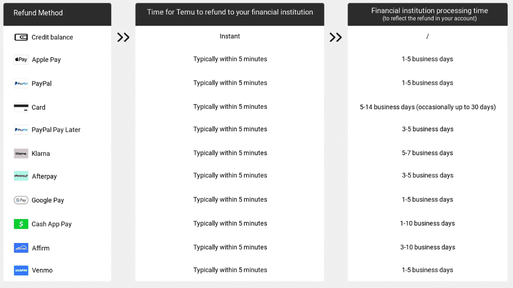The width and height of the screenshot is (513, 288).
Task: Click the Venmo logo icon
Action: tap(21, 270)
